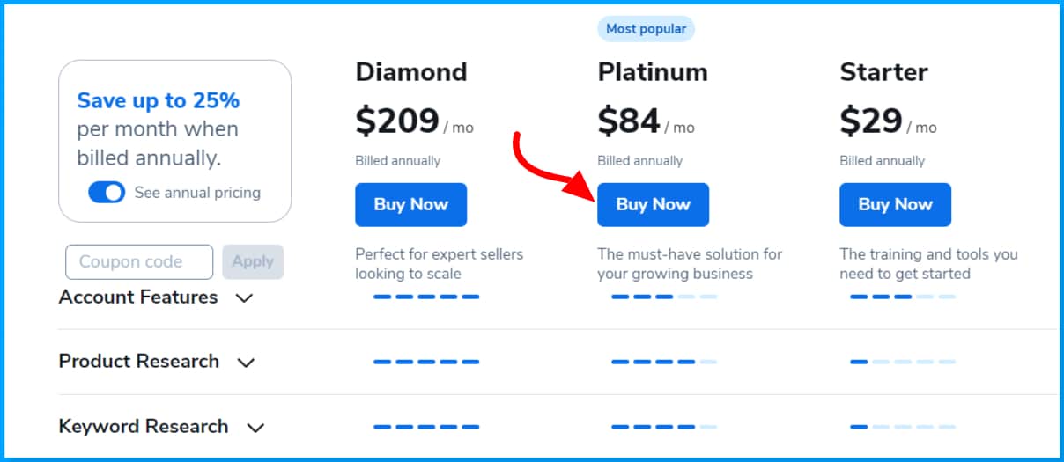Toggle the See annual pricing switch
1064x462 pixels.
107,193
